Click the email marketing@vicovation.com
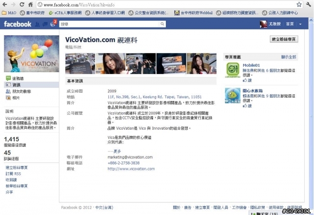 tap(130, 157)
